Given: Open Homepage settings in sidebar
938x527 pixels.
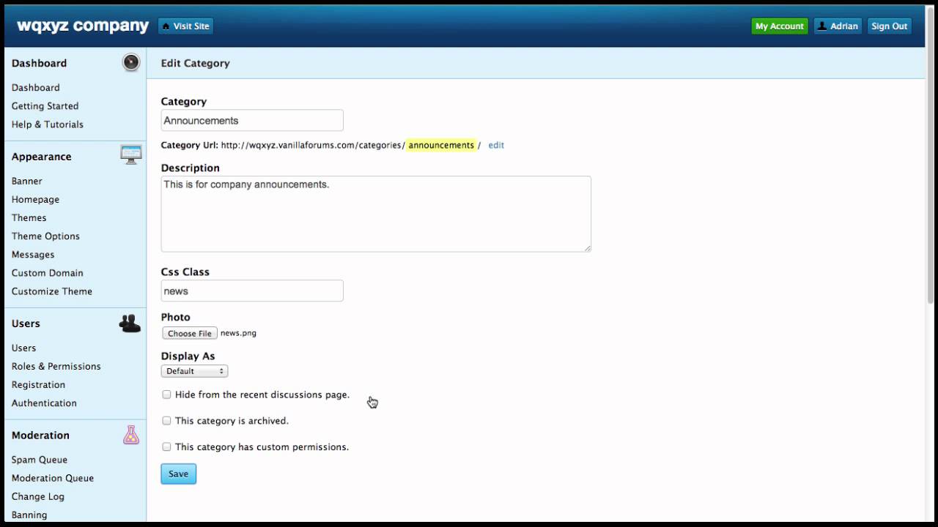Looking at the screenshot, I should 35,199.
